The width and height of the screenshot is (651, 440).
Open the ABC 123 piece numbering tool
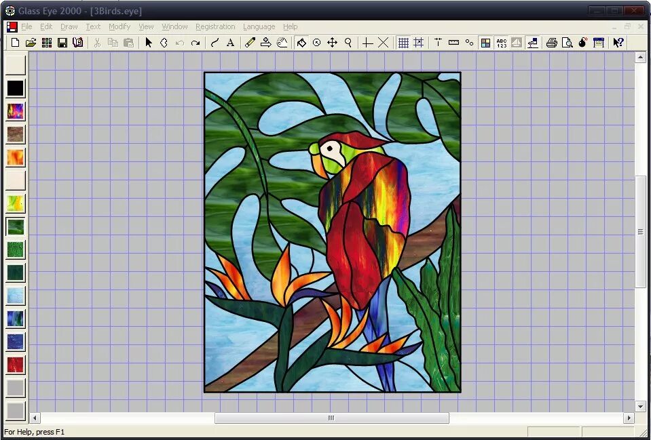(502, 42)
